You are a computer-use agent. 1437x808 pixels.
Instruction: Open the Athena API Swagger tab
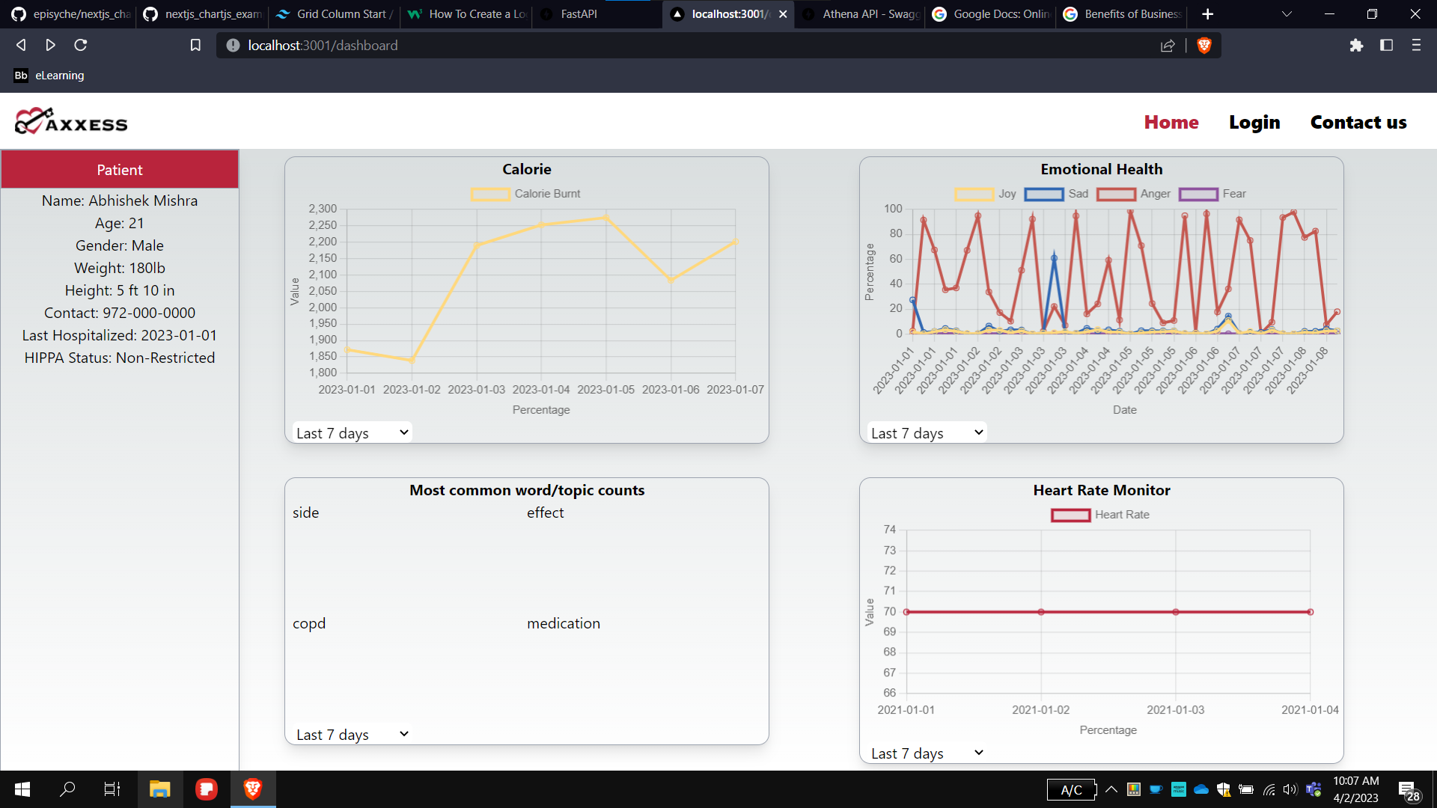tap(859, 14)
